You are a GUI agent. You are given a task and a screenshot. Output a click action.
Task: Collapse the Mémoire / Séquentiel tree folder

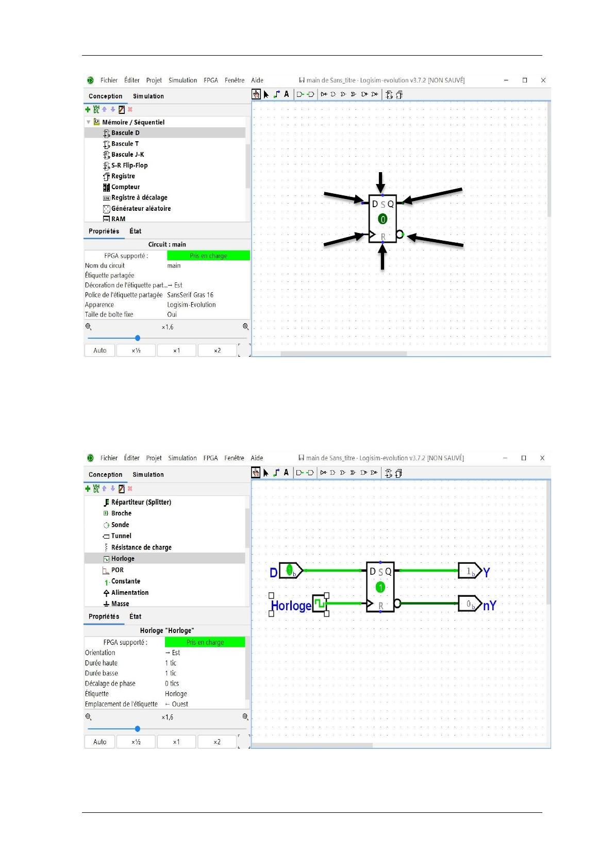point(89,122)
